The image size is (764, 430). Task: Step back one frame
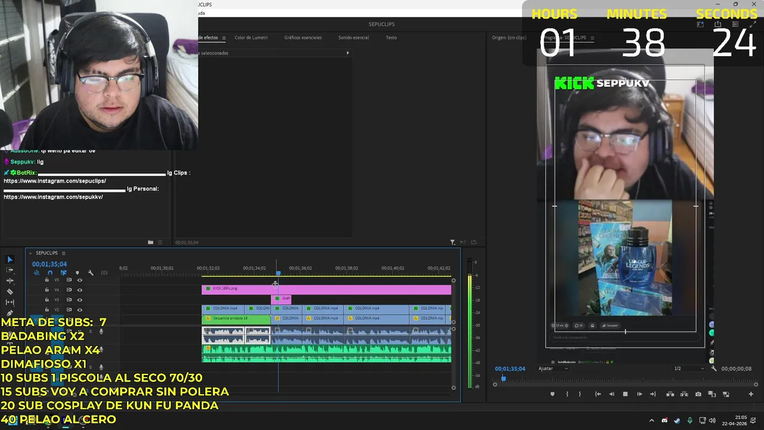tap(611, 394)
